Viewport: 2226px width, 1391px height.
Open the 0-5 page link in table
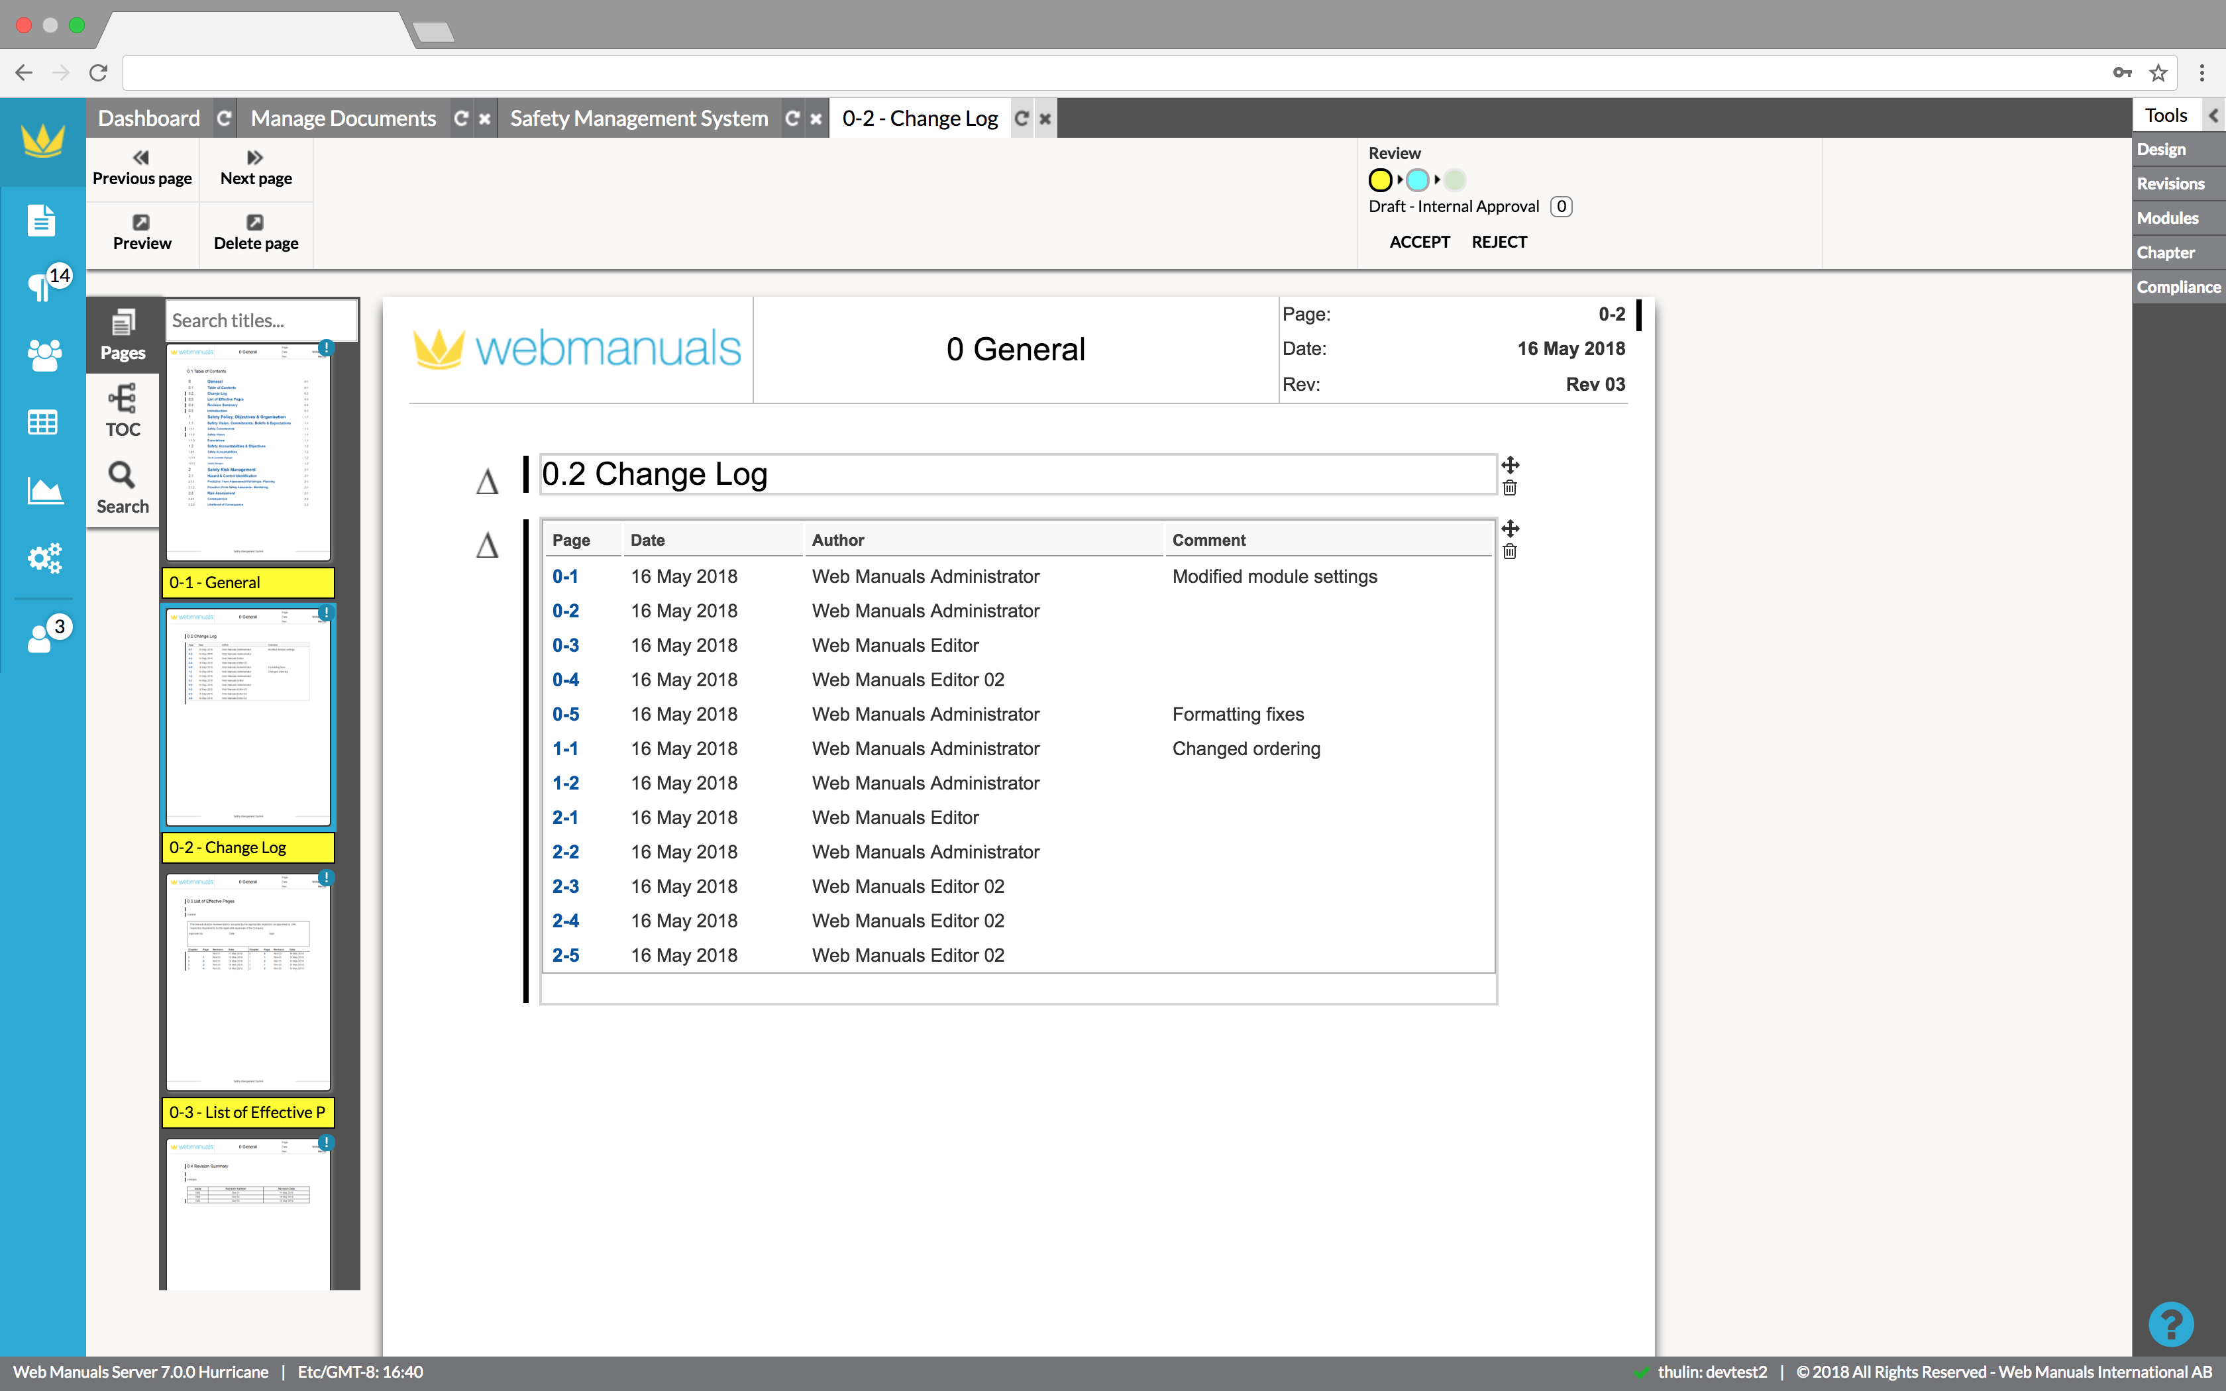tap(564, 715)
